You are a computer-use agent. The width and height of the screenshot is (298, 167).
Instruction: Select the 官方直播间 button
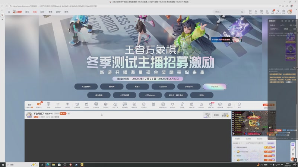point(86,86)
